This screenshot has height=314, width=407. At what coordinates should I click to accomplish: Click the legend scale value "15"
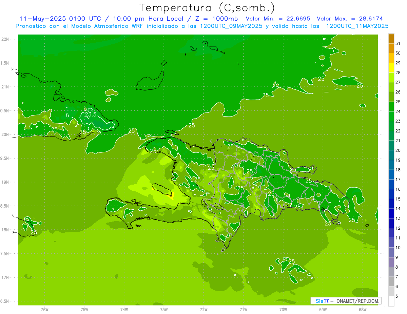(398, 199)
